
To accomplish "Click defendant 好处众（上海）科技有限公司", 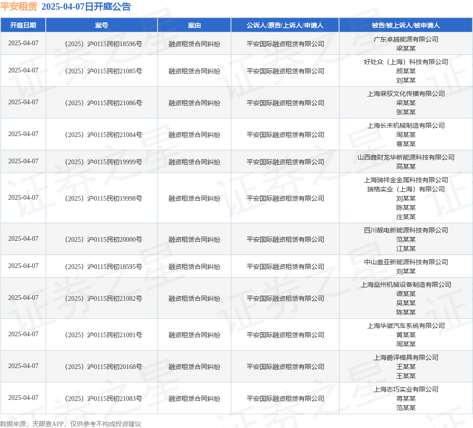I will pos(406,62).
